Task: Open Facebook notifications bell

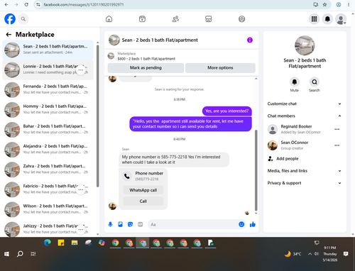Action: 327,19
